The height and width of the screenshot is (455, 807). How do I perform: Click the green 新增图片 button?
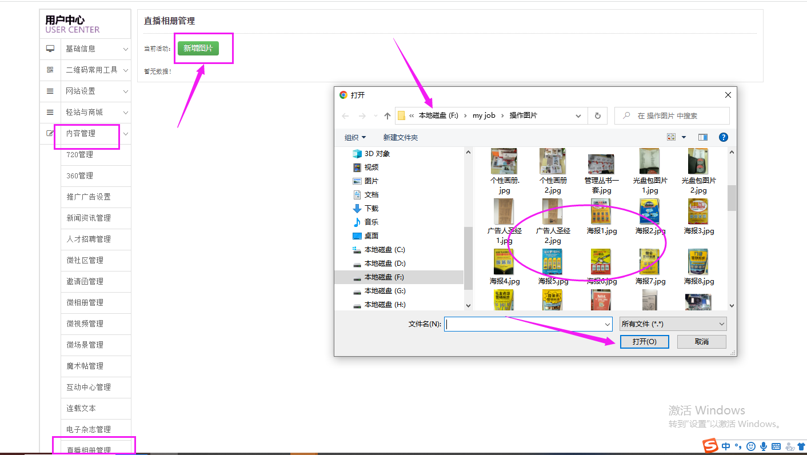198,49
